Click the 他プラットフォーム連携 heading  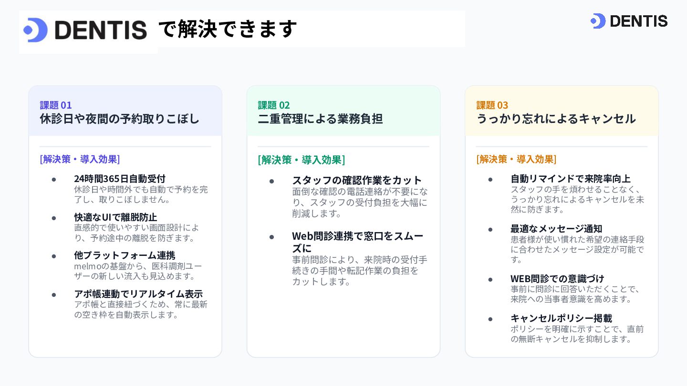click(x=125, y=255)
